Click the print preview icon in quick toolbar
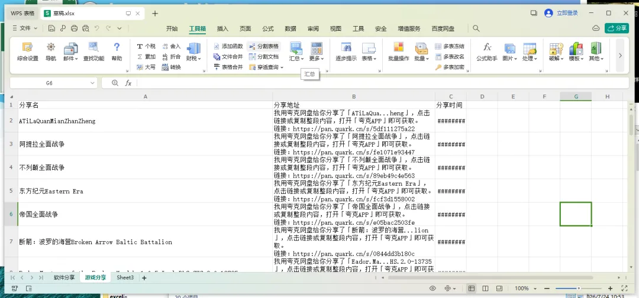Screen dimensions: 639x298 click(x=85, y=28)
